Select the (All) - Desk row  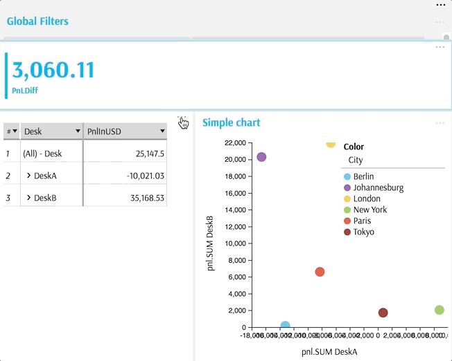pyautogui.click(x=85, y=154)
